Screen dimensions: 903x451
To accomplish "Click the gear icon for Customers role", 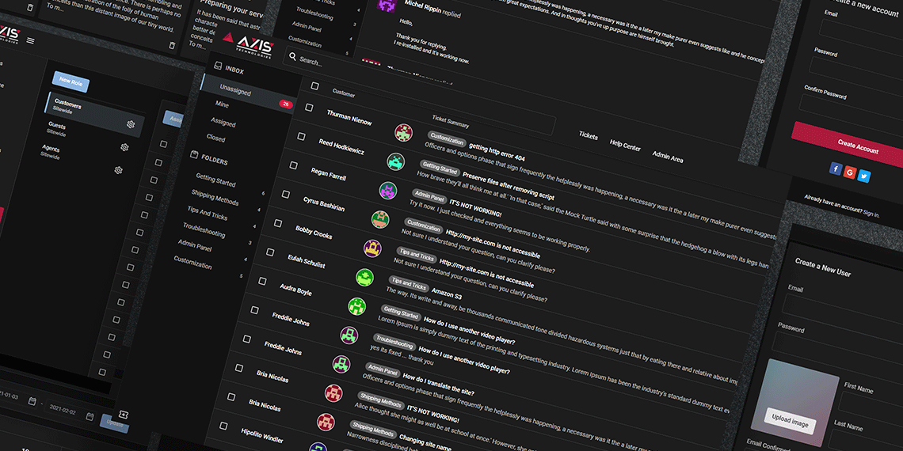I will coord(131,124).
